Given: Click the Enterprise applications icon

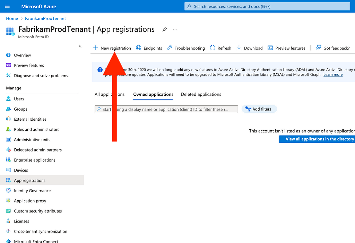Looking at the screenshot, I should [8, 160].
